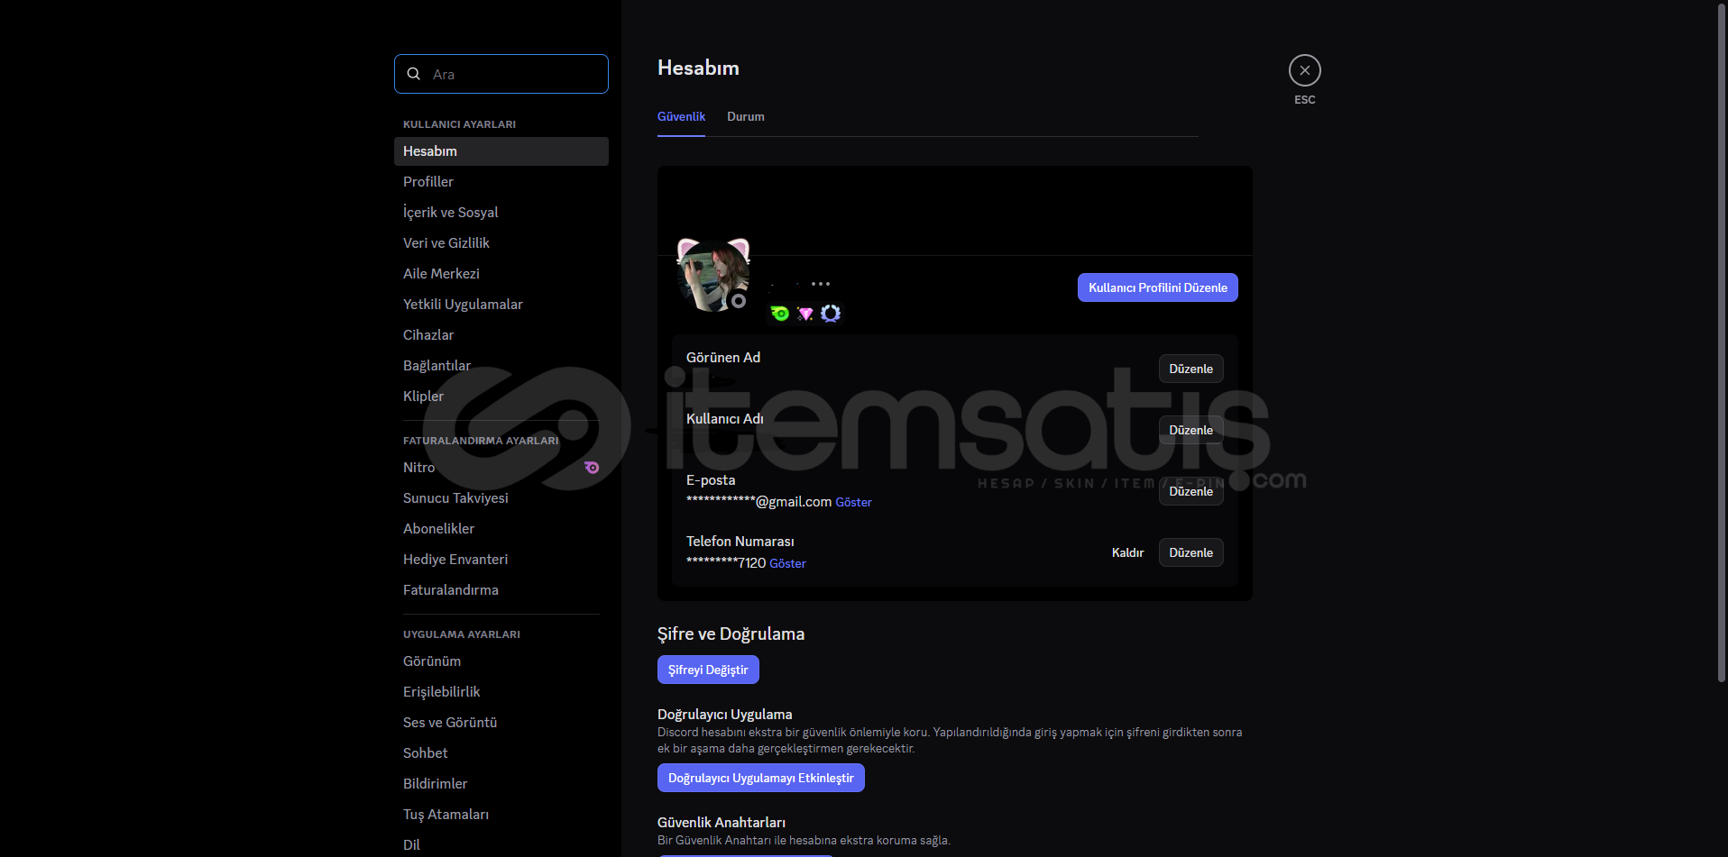Show the phone number via Göster
The width and height of the screenshot is (1728, 857).
(787, 564)
